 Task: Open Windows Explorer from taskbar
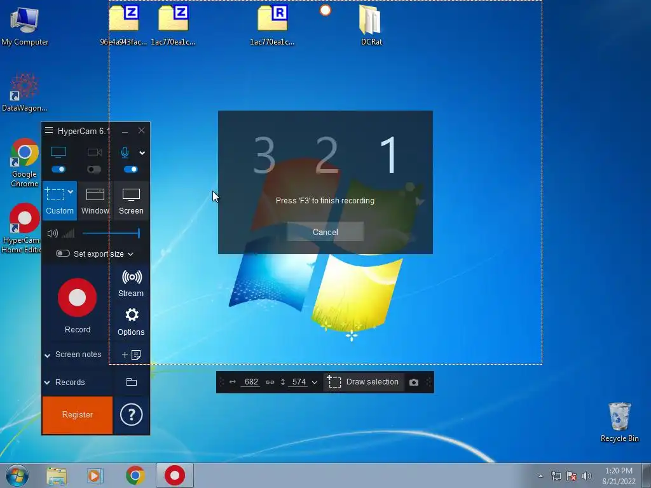pyautogui.click(x=57, y=476)
